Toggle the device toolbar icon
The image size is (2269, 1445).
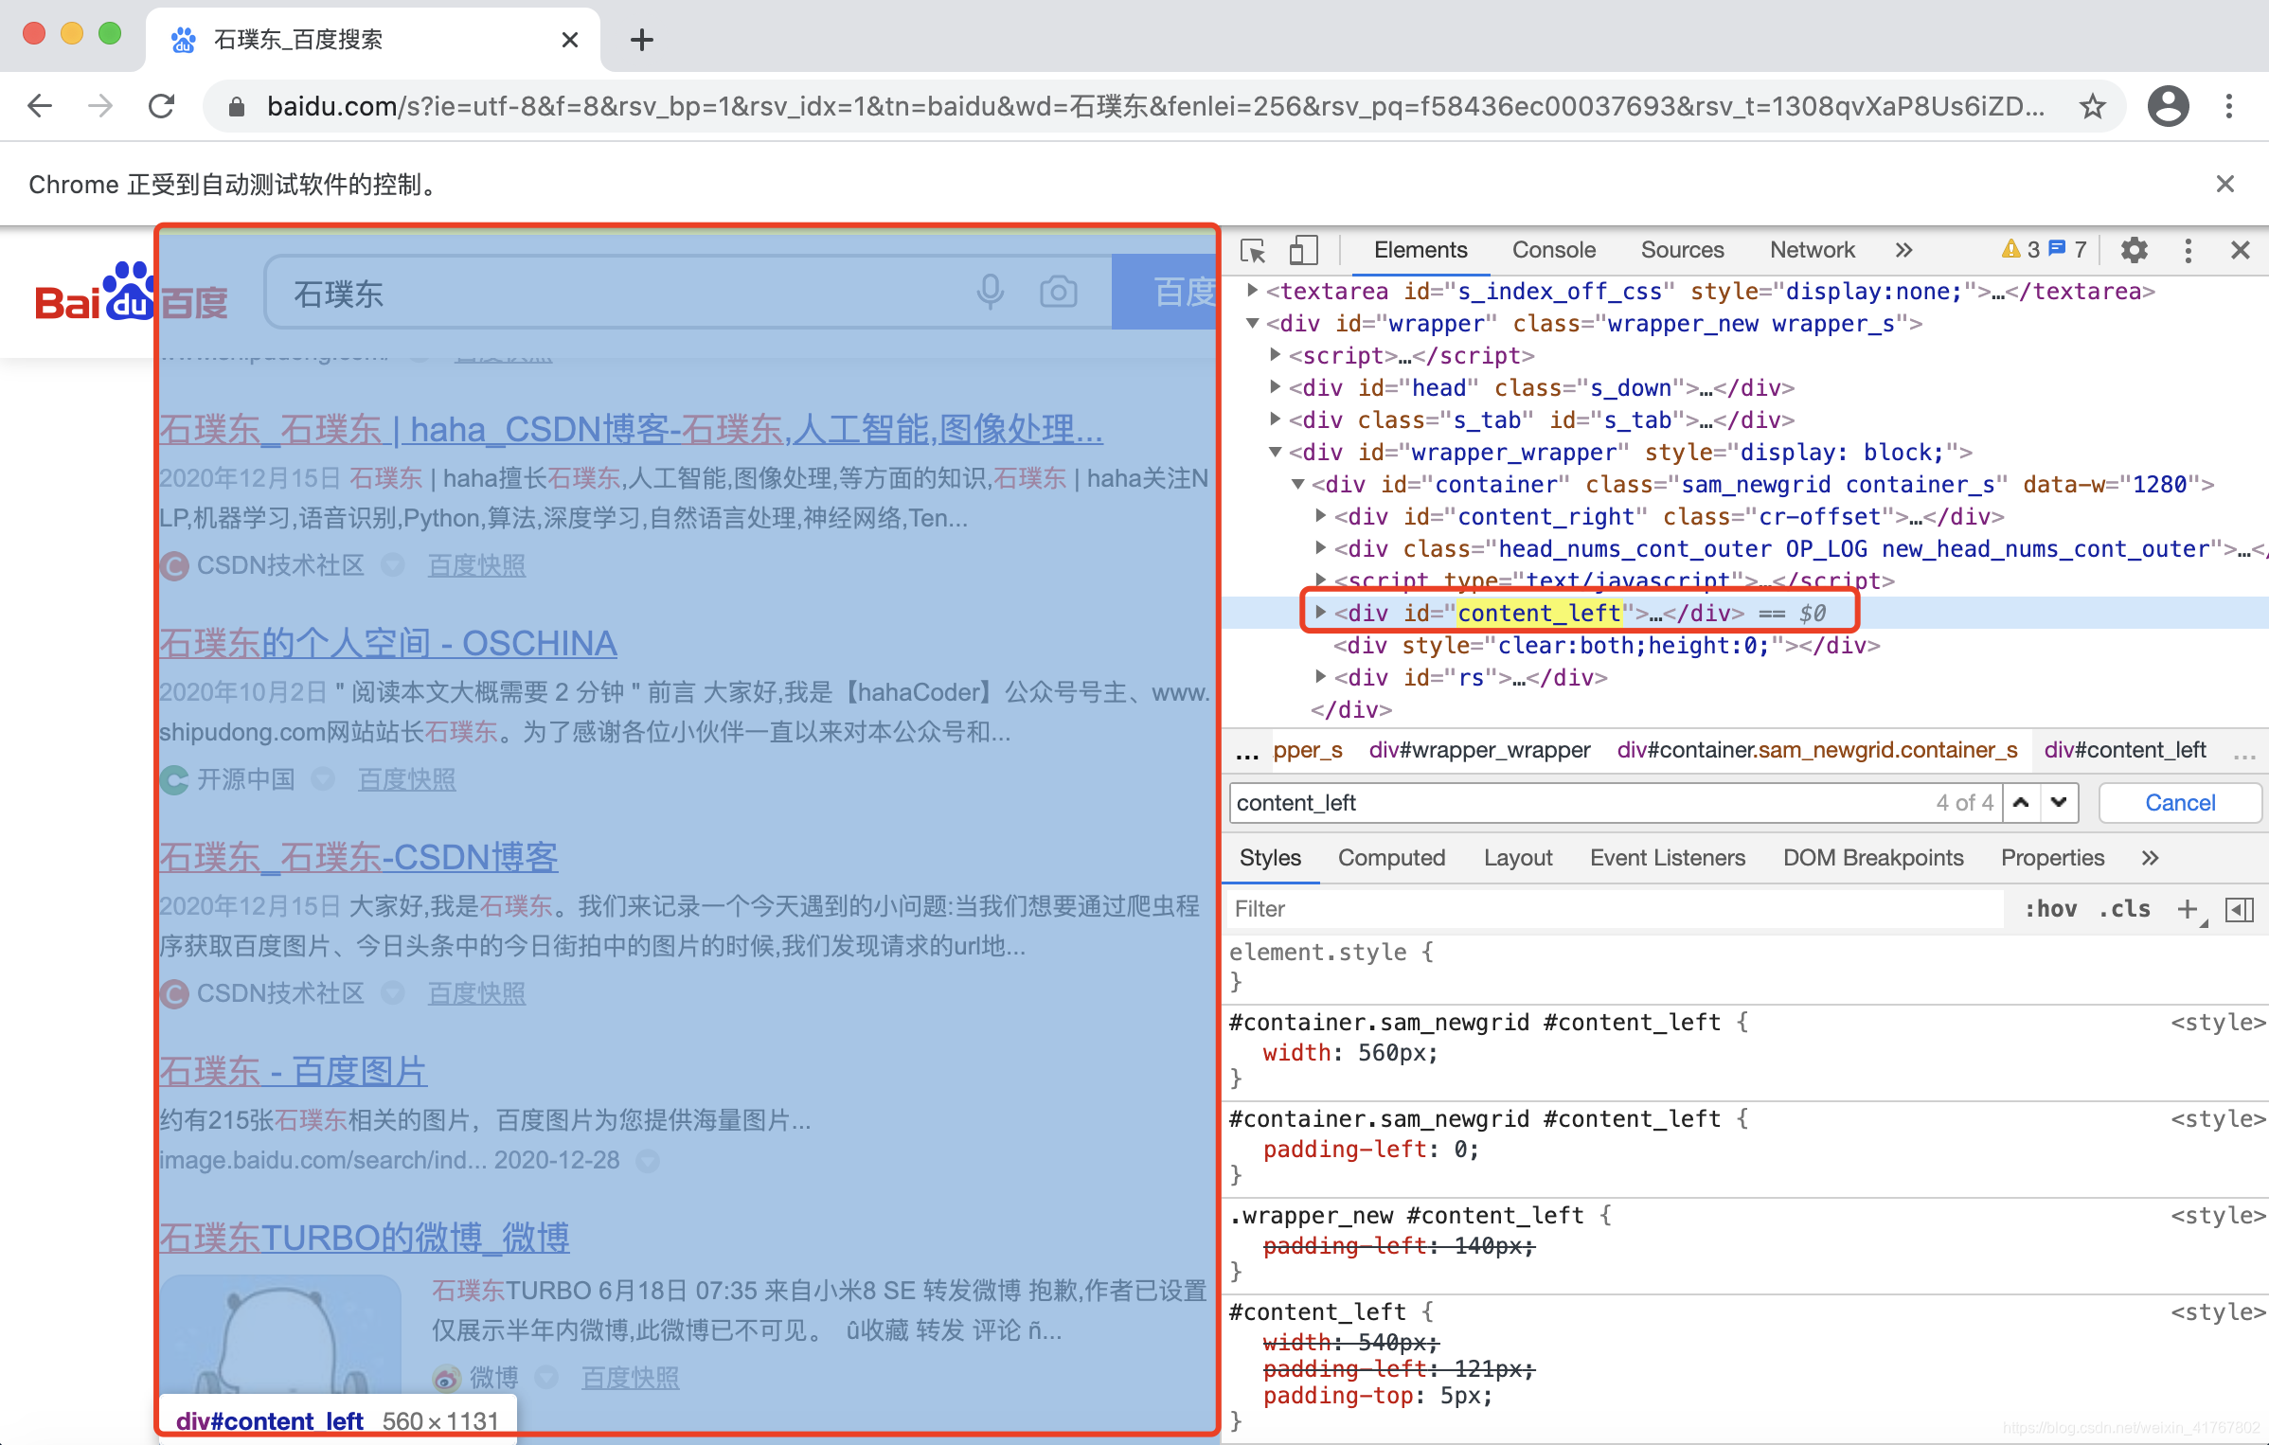click(x=1303, y=250)
